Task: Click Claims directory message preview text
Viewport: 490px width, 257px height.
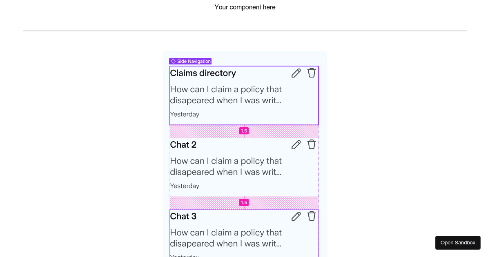Action: 226,95
